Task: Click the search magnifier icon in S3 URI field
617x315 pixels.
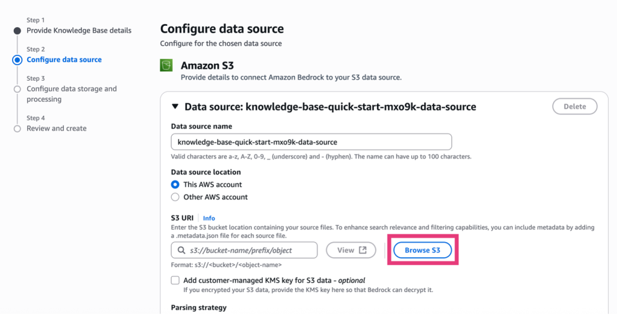Action: click(181, 250)
